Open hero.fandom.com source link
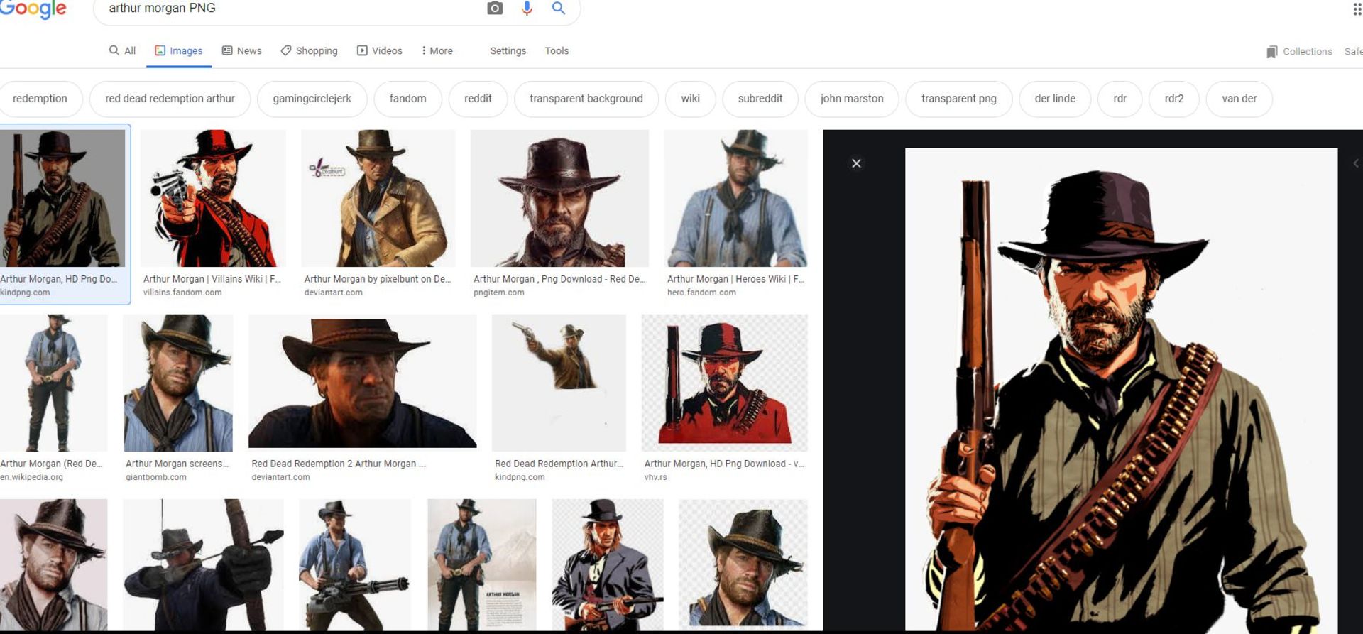 click(701, 293)
